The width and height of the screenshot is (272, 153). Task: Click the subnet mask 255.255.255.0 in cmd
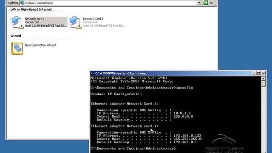(187, 139)
